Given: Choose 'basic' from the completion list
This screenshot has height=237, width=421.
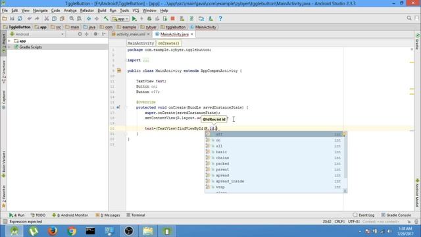Looking at the screenshot, I should 274,152.
